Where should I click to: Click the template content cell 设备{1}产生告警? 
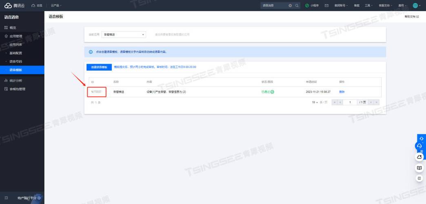click(166, 92)
